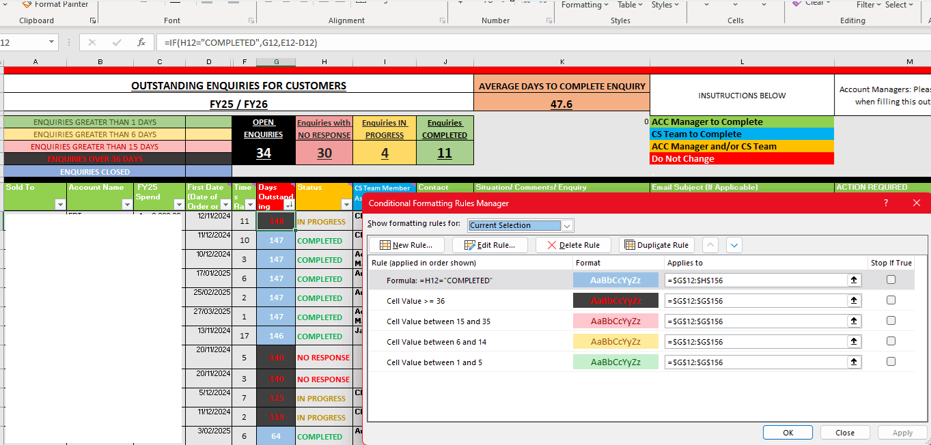Click the dark grey red-text format preview
The width and height of the screenshot is (931, 445).
coord(615,300)
